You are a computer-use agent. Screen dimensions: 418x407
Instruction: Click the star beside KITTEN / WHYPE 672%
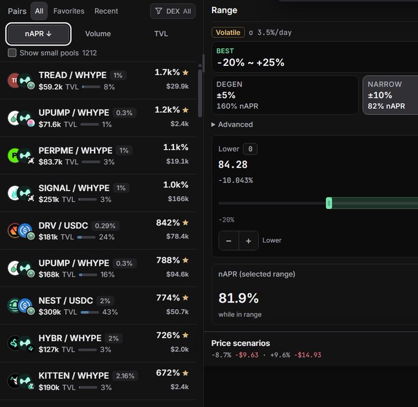click(186, 373)
